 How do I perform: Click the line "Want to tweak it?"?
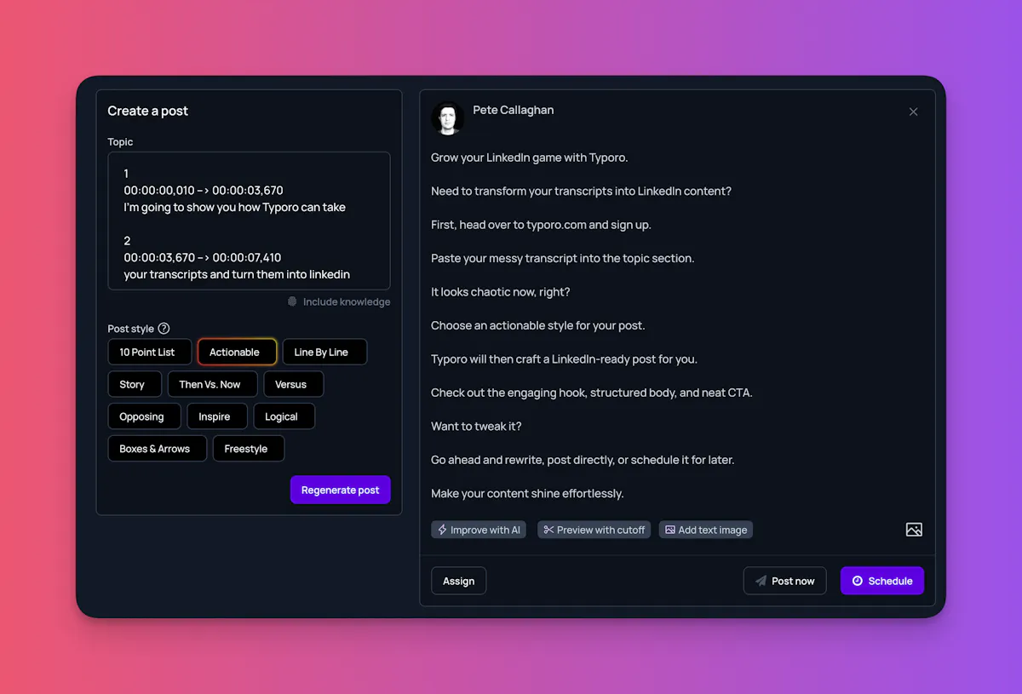point(477,426)
